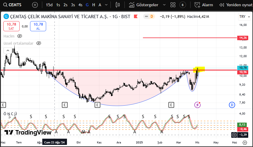Screen dimensions: 253x147
Task: Open the TRY currency dropdown
Action: [x=244, y=17]
